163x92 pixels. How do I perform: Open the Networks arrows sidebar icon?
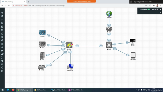point(2,20)
